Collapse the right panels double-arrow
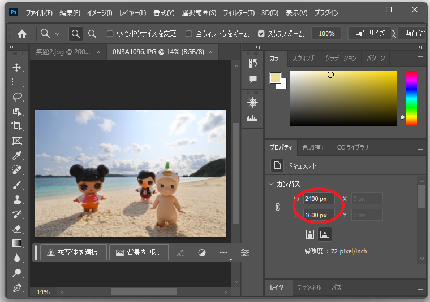 point(420,47)
